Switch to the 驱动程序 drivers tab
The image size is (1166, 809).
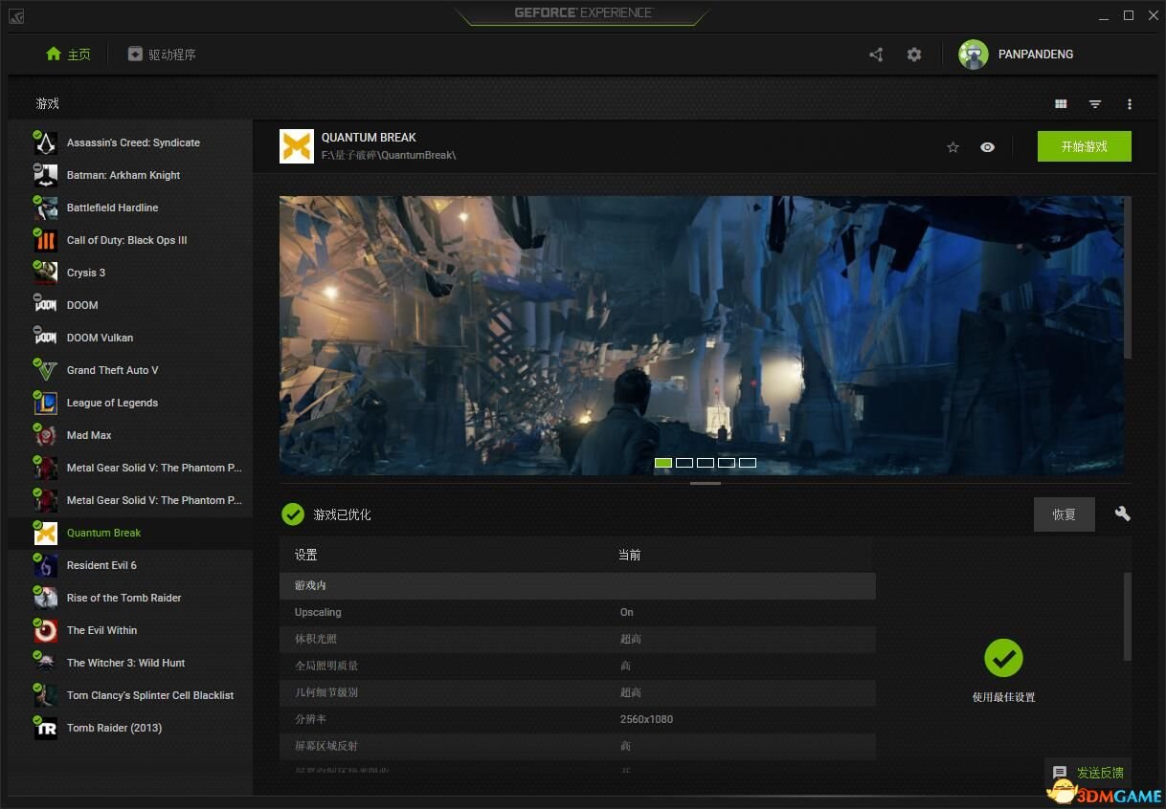coord(162,55)
